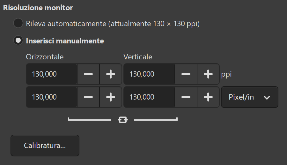Screen dimensions: 287x165
Task: Select the Rileva automaticamente radio button
Action: click(x=18, y=24)
